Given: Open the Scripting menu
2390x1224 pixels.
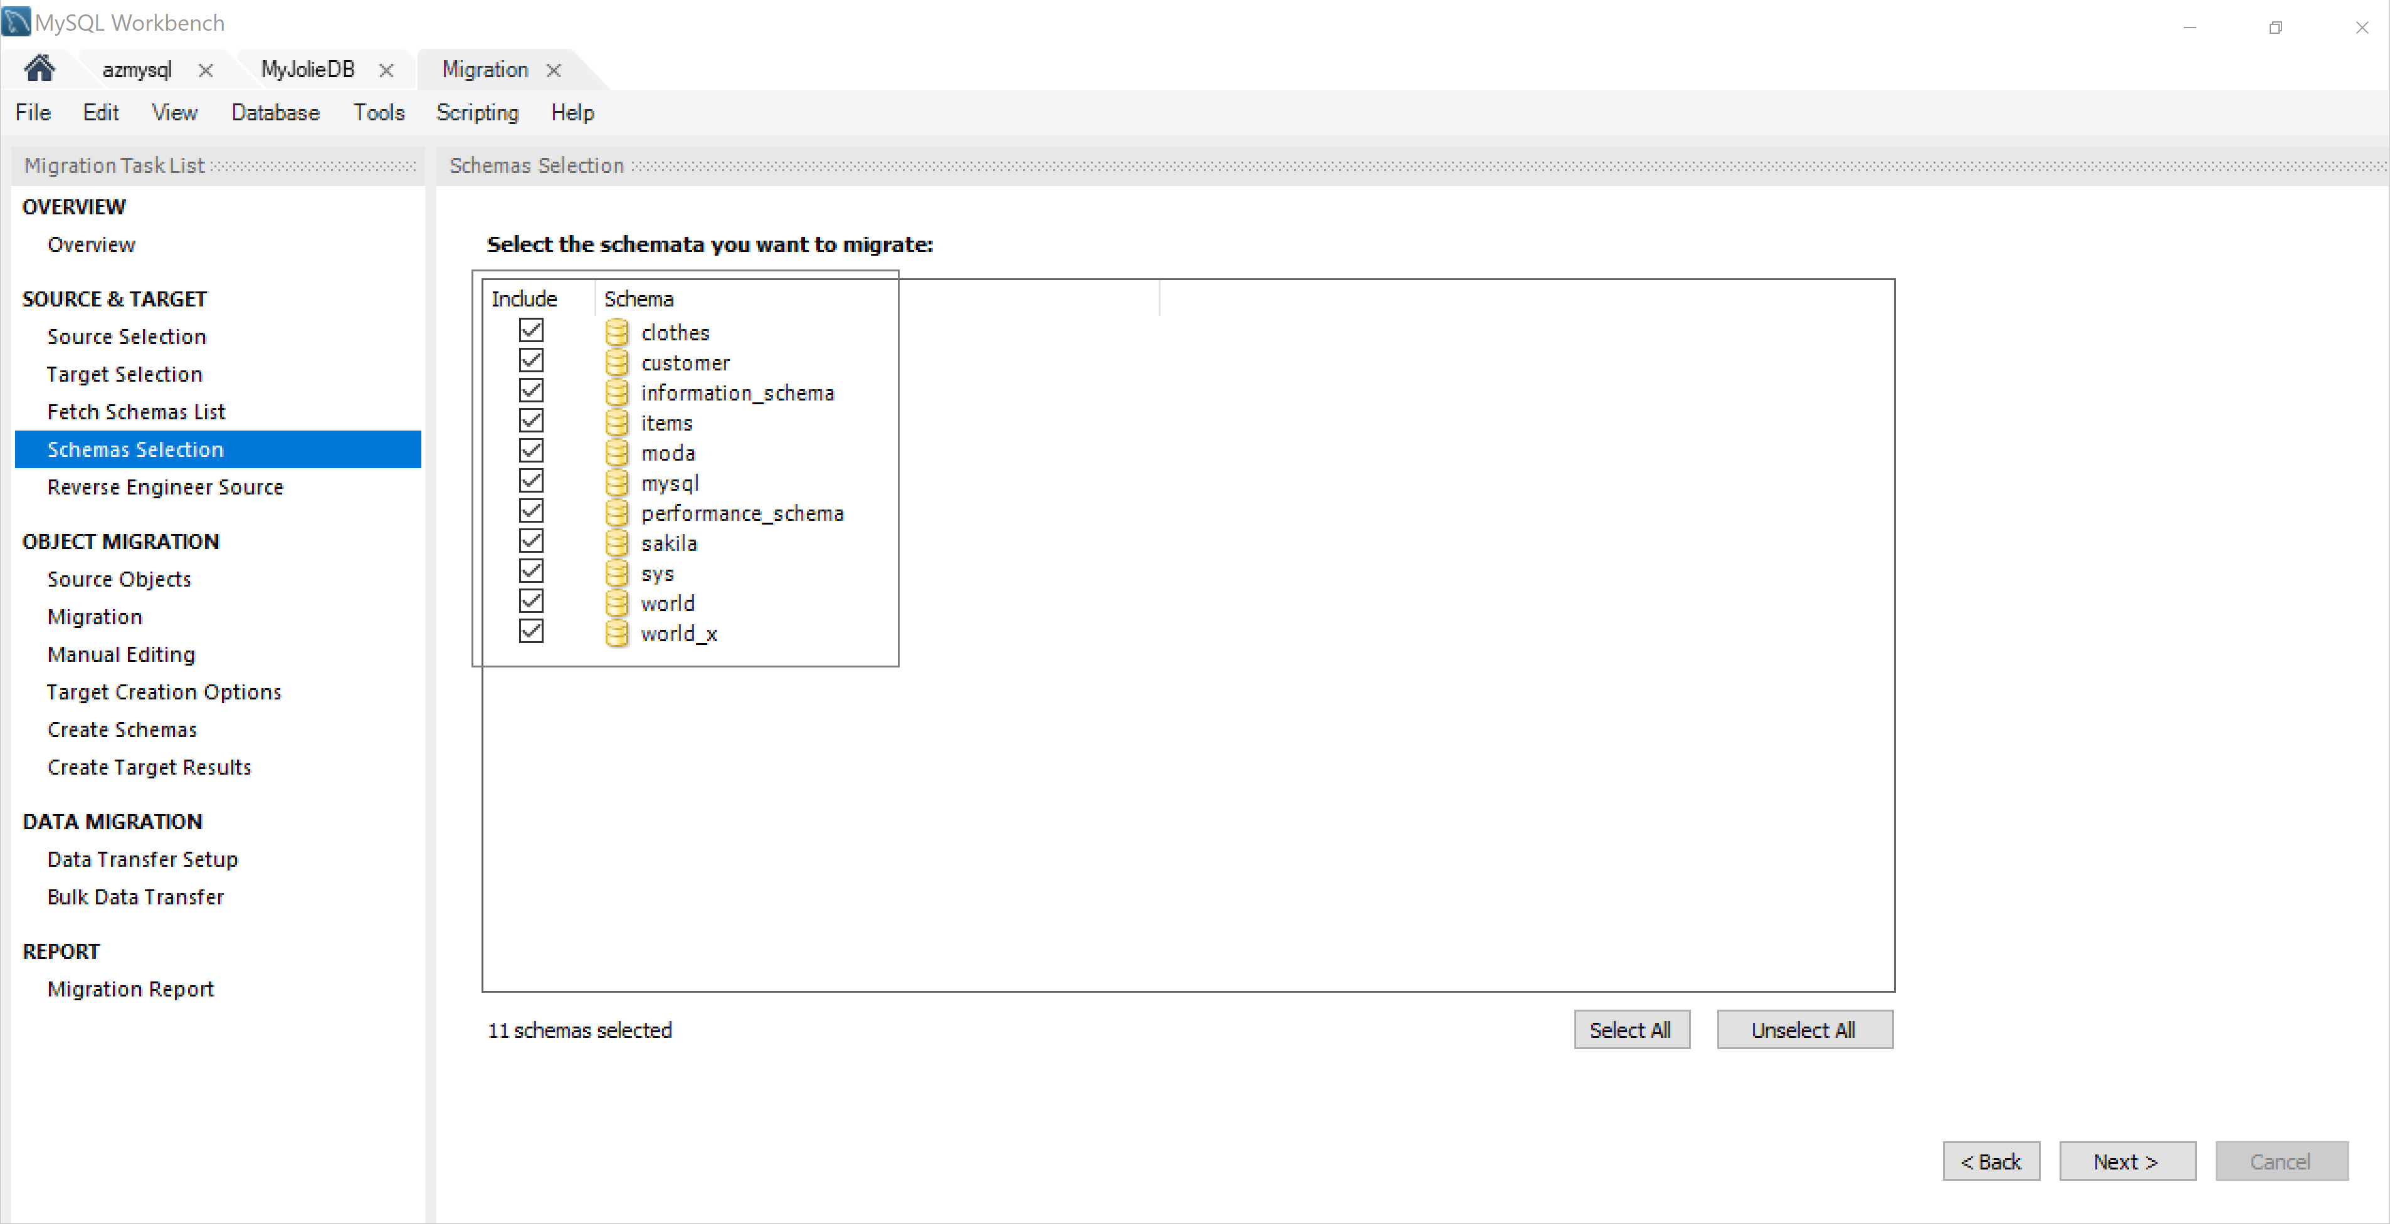Looking at the screenshot, I should (476, 112).
